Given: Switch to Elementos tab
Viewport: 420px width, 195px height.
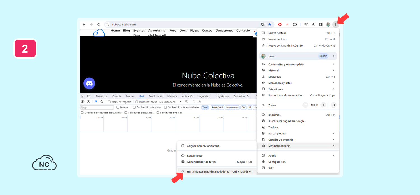Looking at the screenshot, I should click(102, 96).
